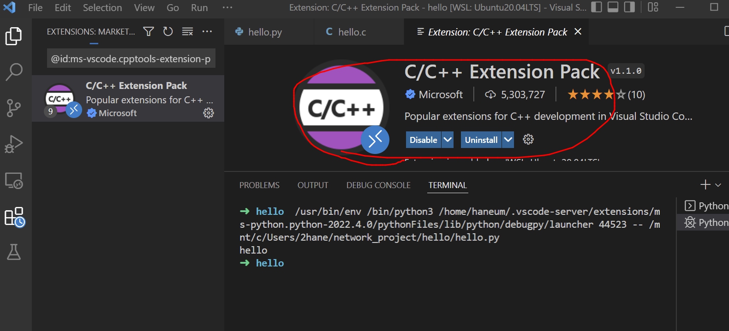This screenshot has width=729, height=331.
Task: Click the VS Code logo icon
Action: (x=9, y=7)
